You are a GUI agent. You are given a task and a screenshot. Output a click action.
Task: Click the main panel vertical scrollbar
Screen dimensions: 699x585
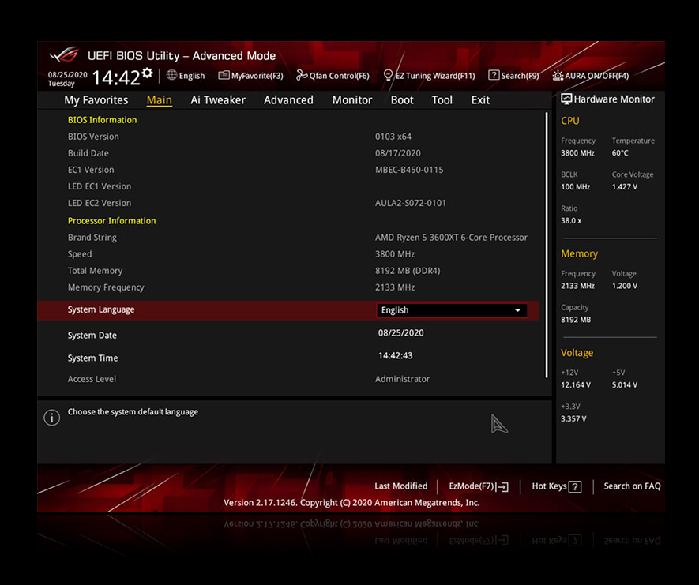[x=547, y=245]
